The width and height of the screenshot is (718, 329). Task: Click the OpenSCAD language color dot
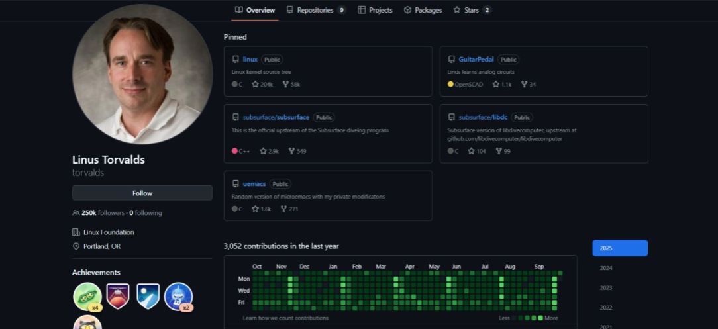(450, 85)
